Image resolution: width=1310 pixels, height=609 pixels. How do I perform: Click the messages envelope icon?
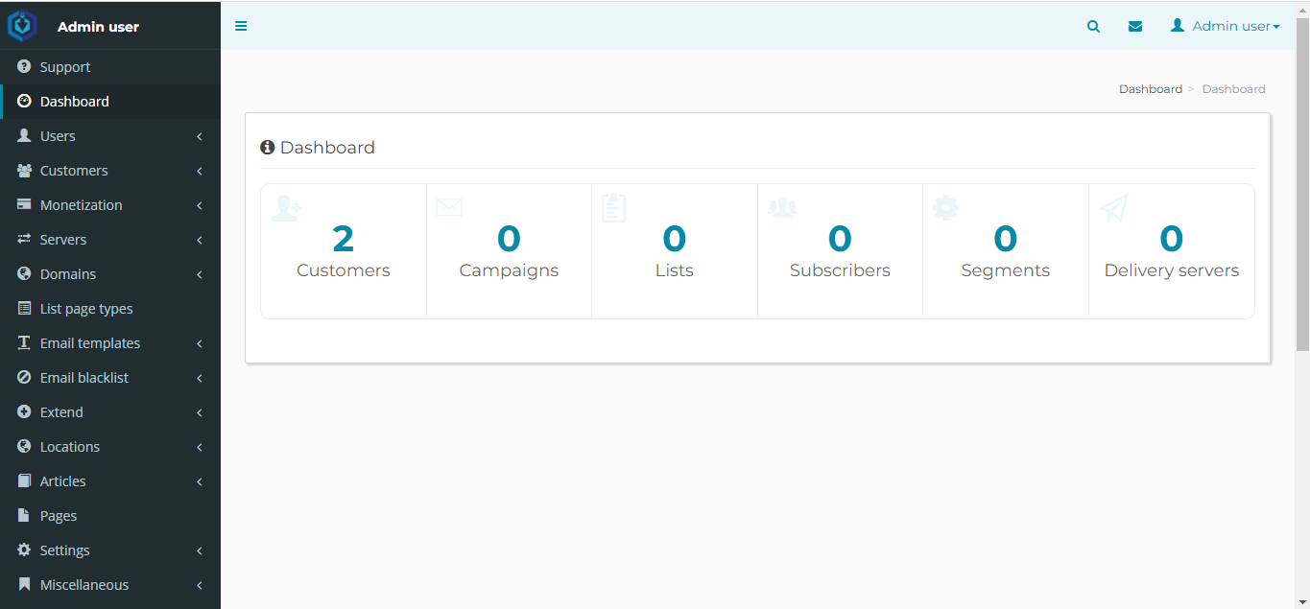click(x=1135, y=26)
